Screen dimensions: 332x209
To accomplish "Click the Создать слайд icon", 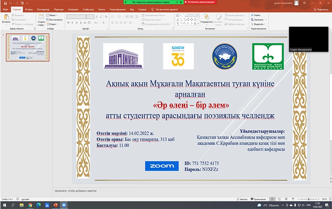I will (x=41, y=18).
